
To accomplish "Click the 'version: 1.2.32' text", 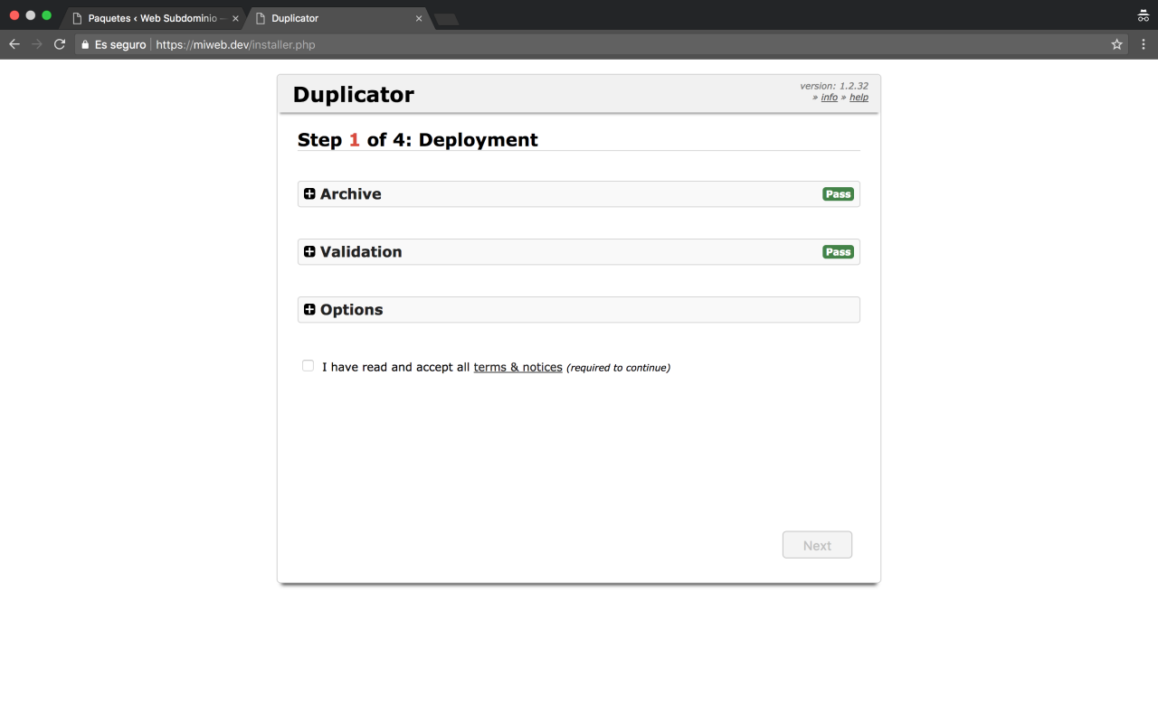I will (834, 86).
